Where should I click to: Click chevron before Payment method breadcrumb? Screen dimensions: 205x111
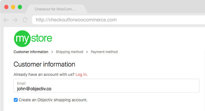coord(87,52)
